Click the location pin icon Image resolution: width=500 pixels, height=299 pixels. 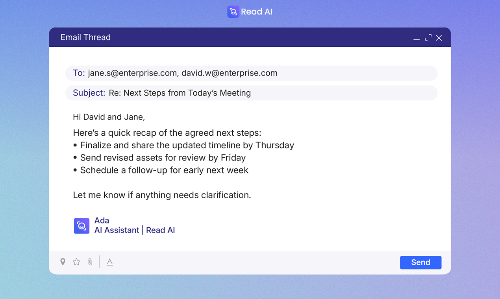pyautogui.click(x=63, y=262)
